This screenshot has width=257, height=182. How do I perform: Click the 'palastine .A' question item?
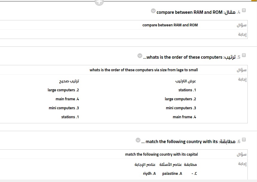click(172, 174)
